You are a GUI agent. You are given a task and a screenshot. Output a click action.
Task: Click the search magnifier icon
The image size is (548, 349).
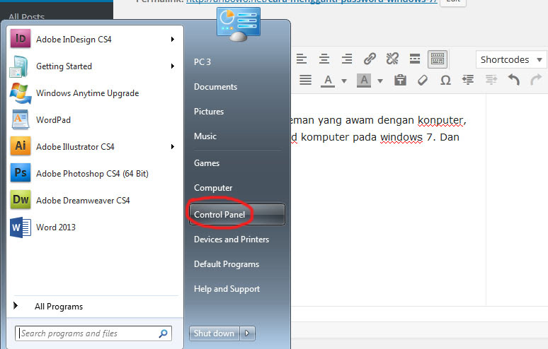click(x=164, y=333)
